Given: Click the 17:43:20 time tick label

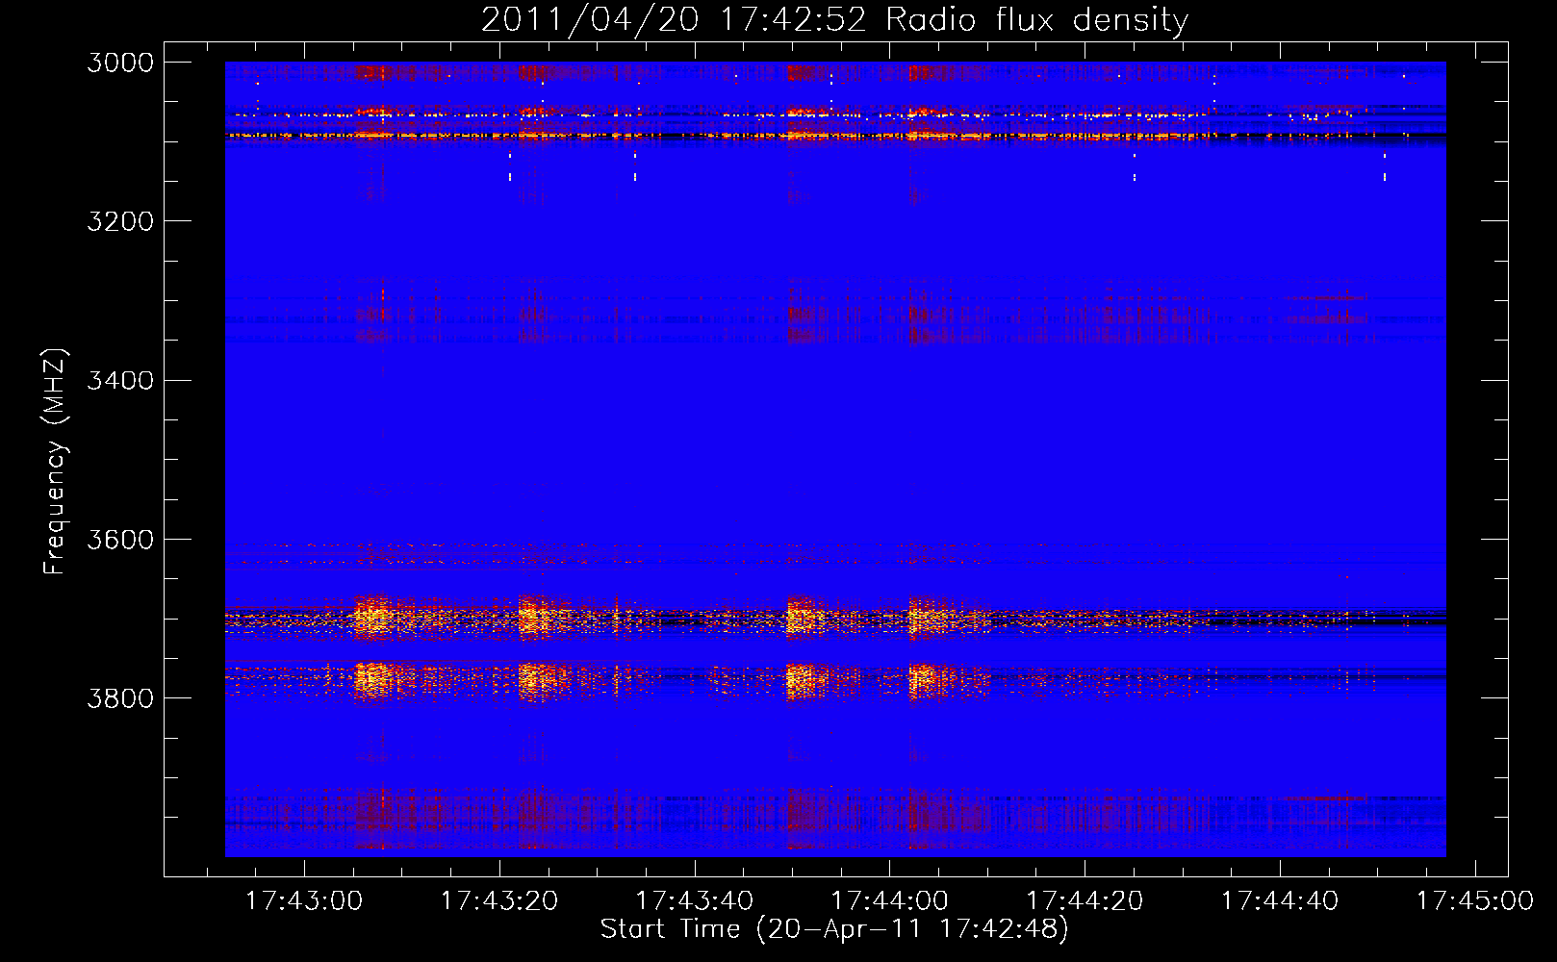Looking at the screenshot, I should pyautogui.click(x=499, y=900).
